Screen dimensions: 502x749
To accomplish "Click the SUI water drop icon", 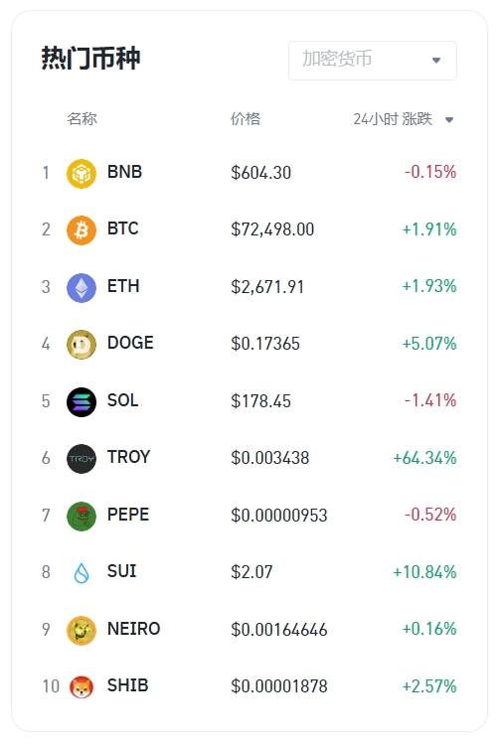I will 82,573.
